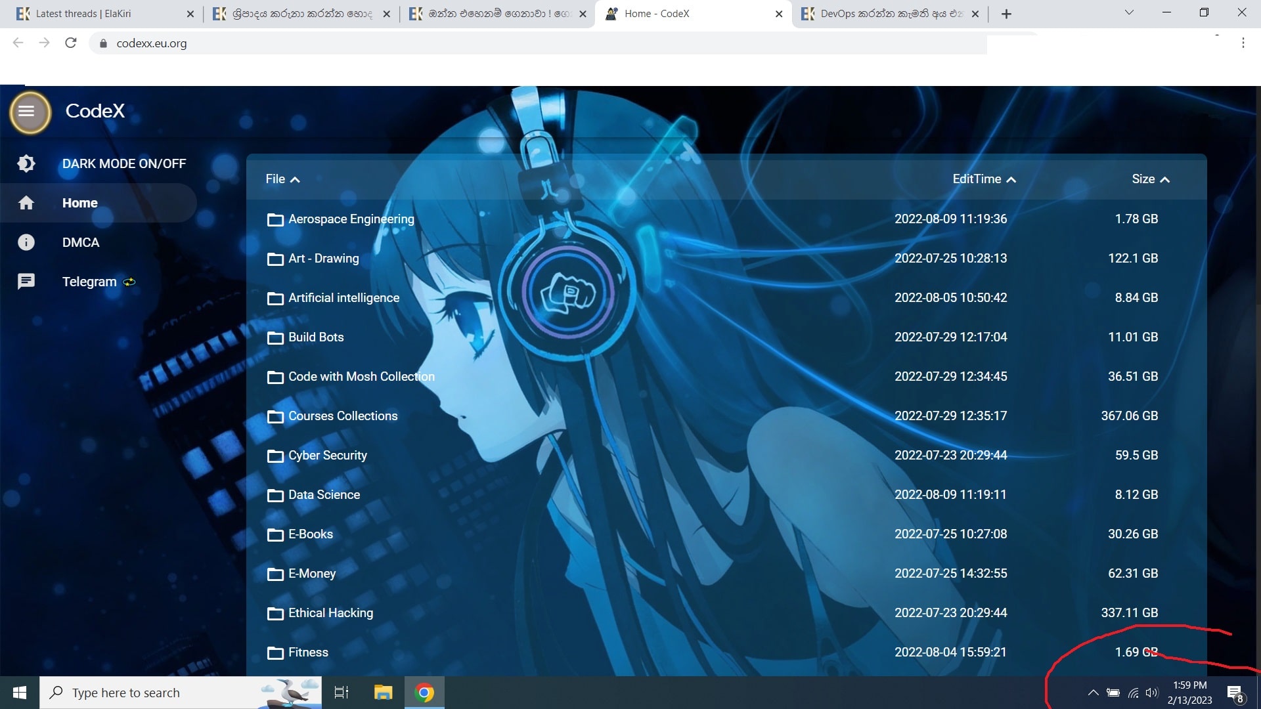Sort the list by EditTime
Viewport: 1261px width, 709px height.
point(984,179)
